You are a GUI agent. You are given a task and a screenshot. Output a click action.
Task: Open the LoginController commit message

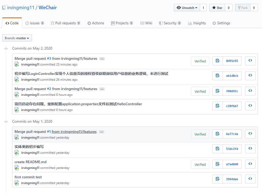pyautogui.click(x=91, y=74)
